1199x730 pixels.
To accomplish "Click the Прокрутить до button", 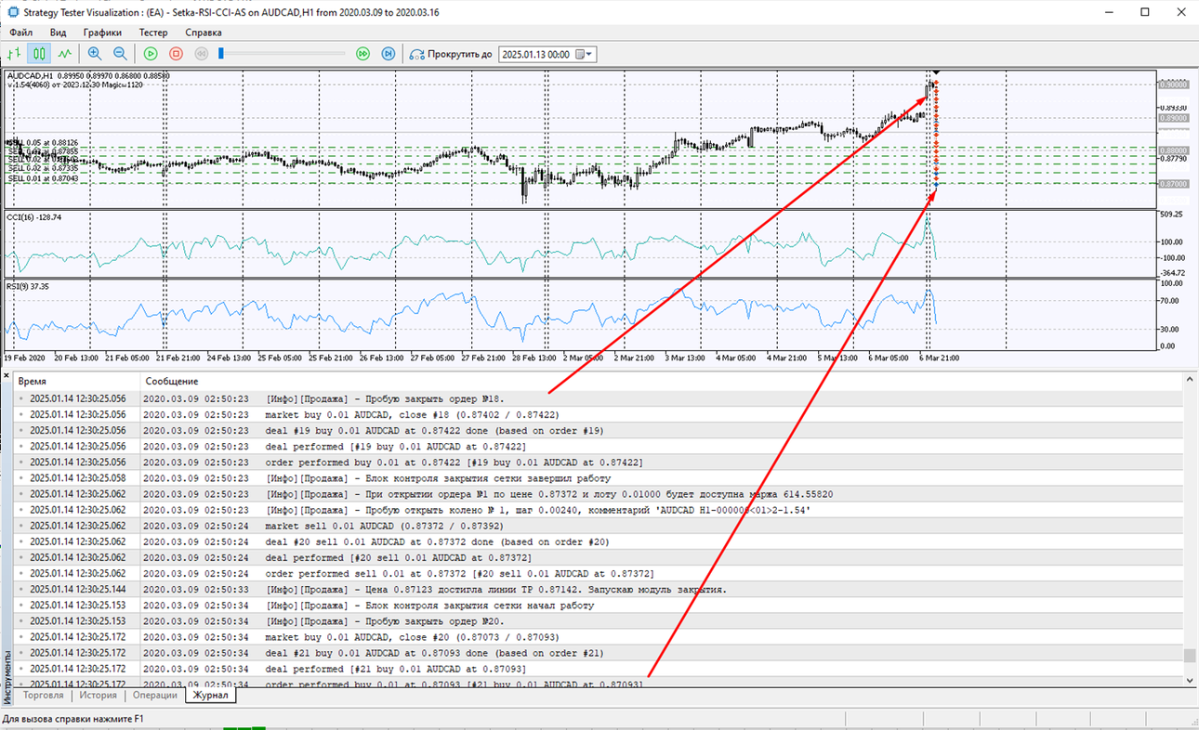I will 452,54.
